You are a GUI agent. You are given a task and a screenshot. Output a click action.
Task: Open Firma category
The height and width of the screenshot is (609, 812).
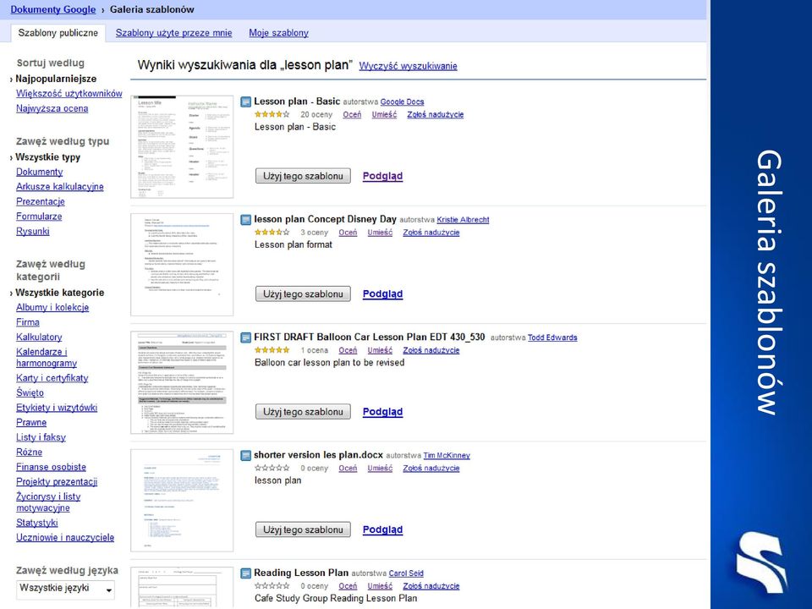[27, 322]
